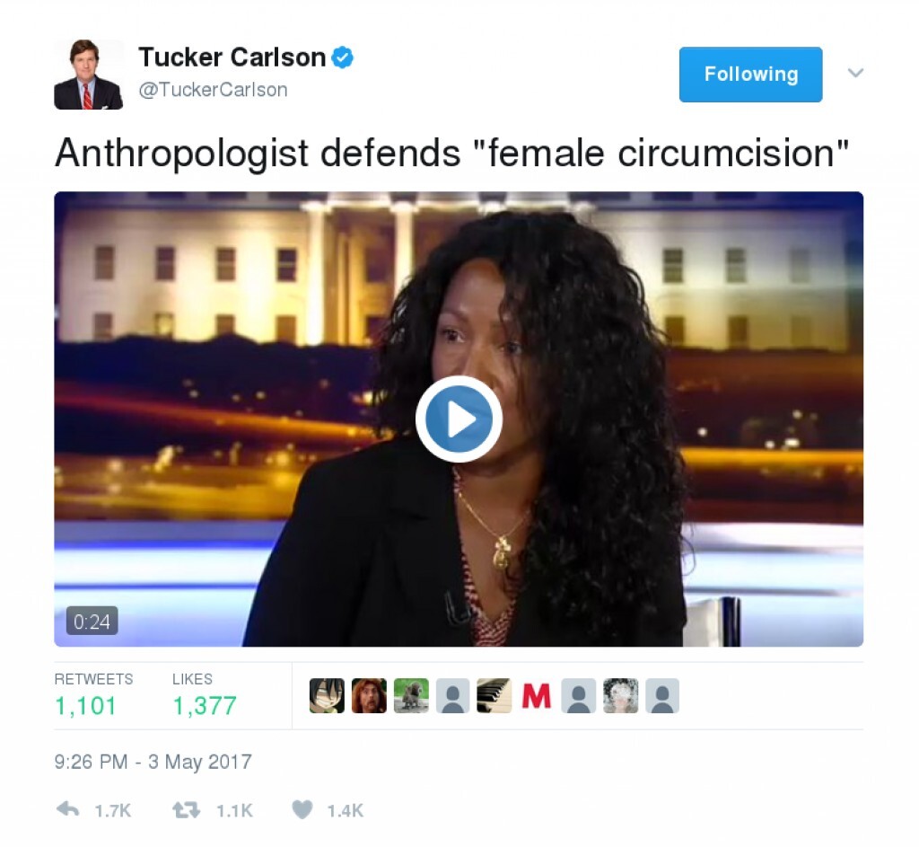Click the verified badge next to name
919x847 pixels.
point(342,57)
